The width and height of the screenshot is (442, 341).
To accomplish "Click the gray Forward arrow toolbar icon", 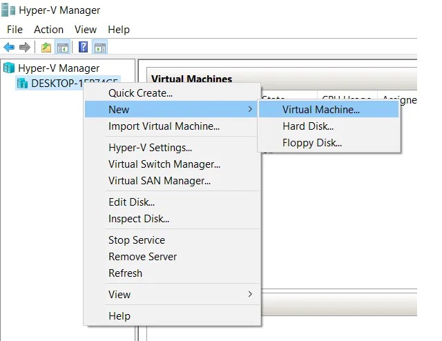I will pyautogui.click(x=25, y=47).
